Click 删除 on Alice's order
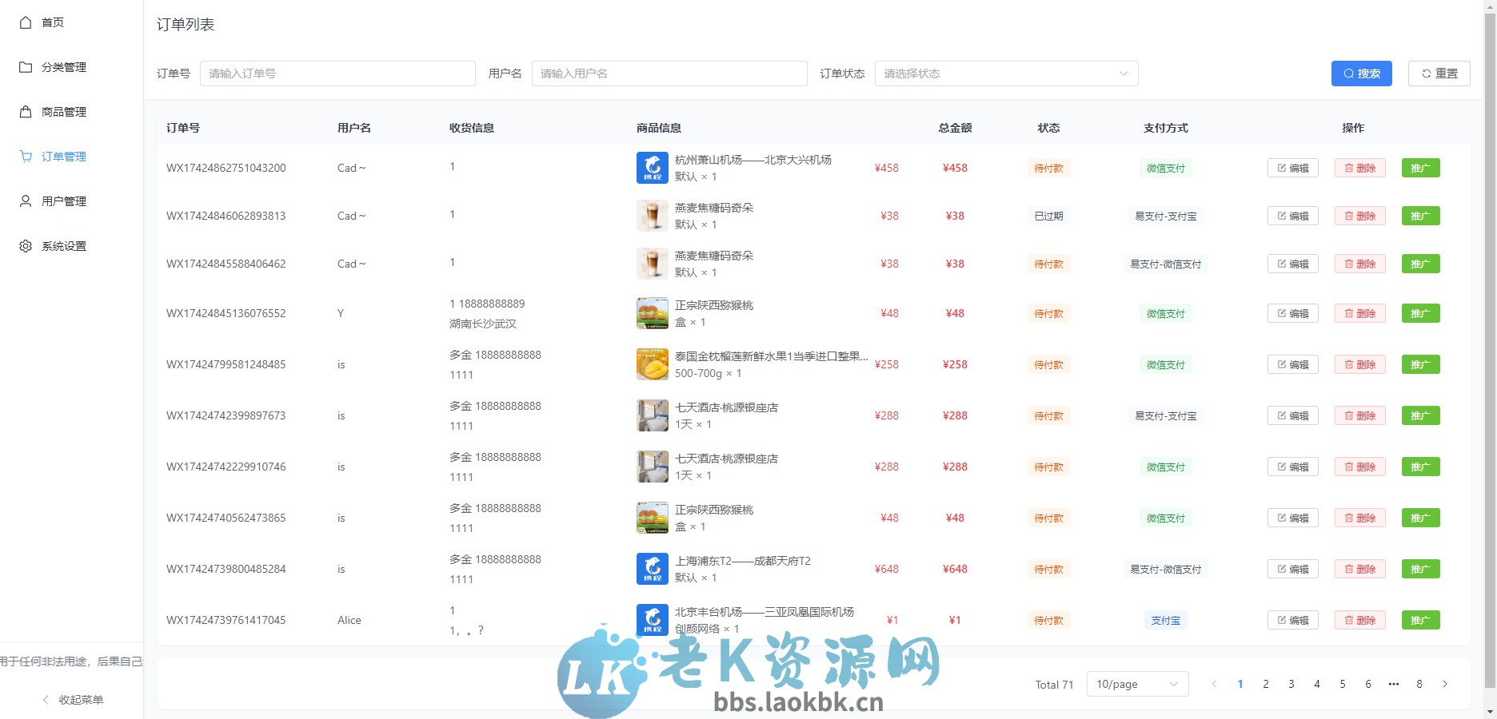Screen dimensions: 1497x719 click(x=1359, y=620)
